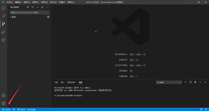Open the 文件(F) menu
Viewport: 209px width, 111px height.
click(x=10, y=2)
